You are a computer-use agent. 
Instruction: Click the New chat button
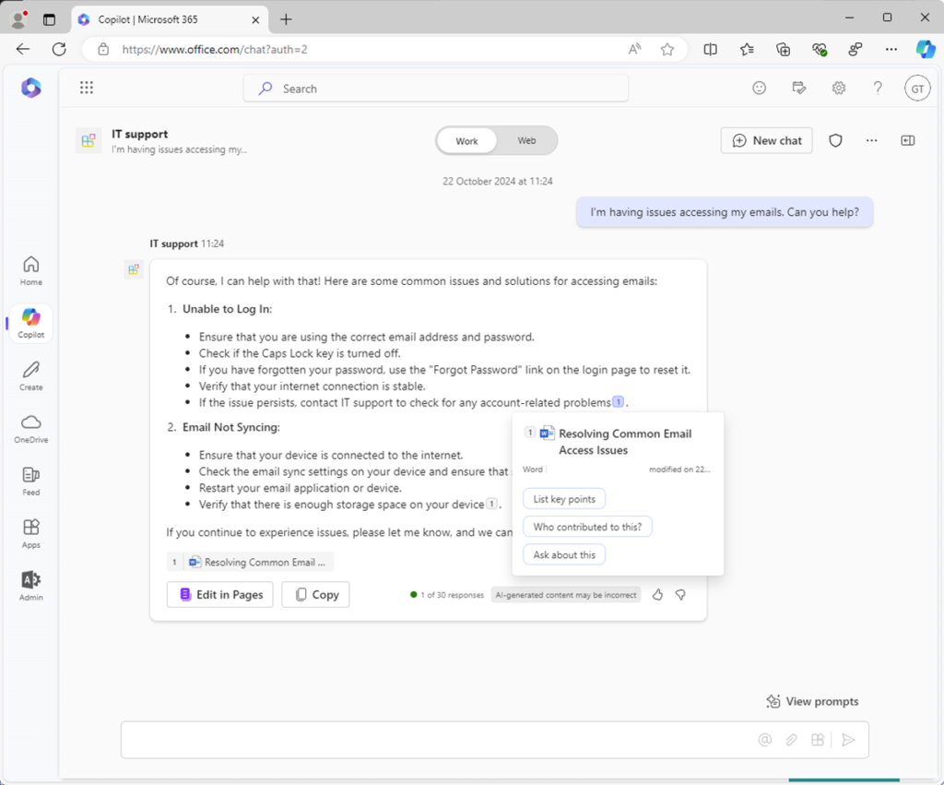(x=766, y=140)
